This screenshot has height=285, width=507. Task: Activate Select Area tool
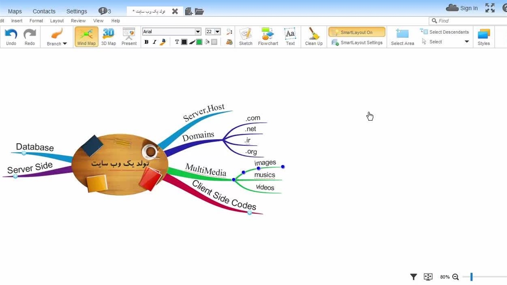402,37
